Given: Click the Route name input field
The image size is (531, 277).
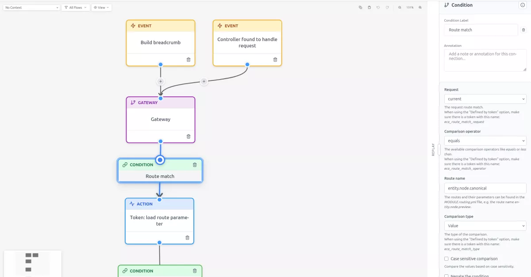Looking at the screenshot, I should point(485,188).
